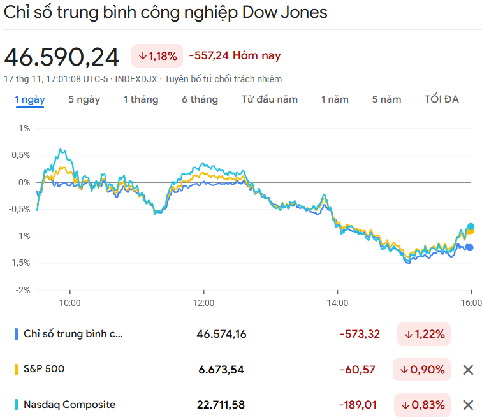Click the yellow S&P 500 color marker
This screenshot has width=482, height=420.
(x=16, y=370)
